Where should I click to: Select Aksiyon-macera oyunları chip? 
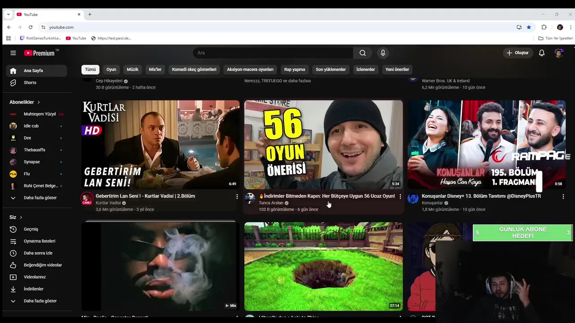(250, 70)
